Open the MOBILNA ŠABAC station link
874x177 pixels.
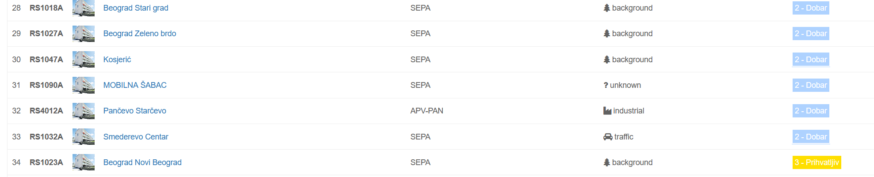tap(134, 85)
